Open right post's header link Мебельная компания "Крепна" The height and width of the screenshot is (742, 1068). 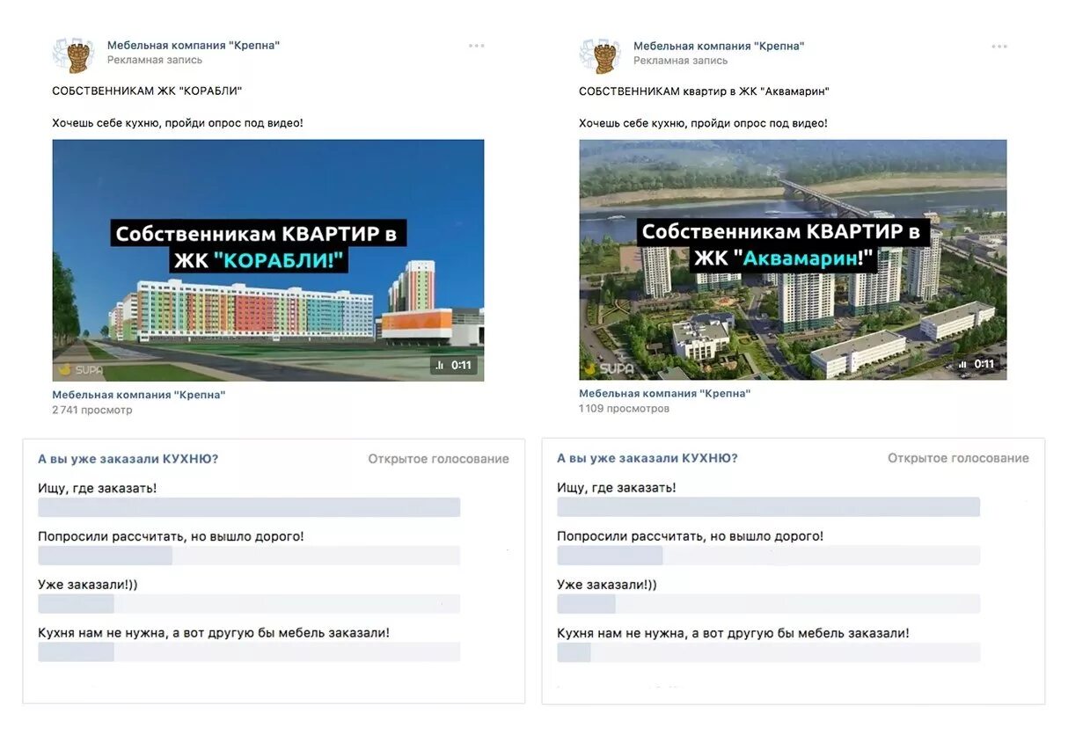click(x=719, y=46)
